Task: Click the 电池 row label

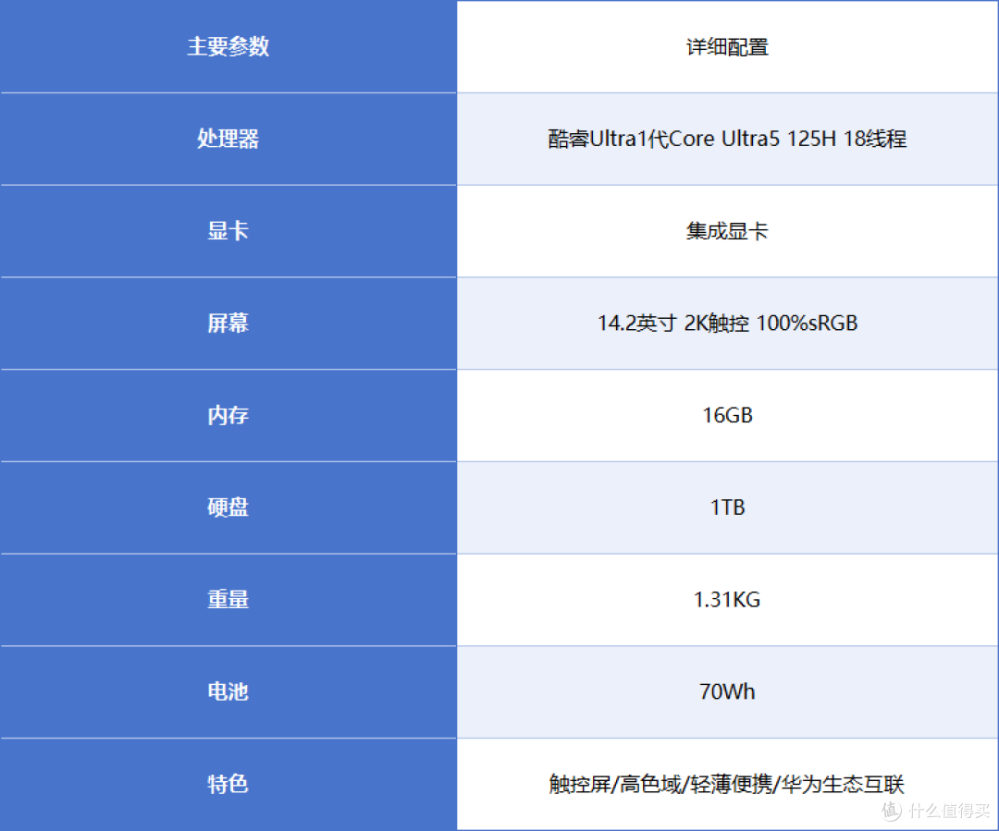Action: tap(228, 692)
